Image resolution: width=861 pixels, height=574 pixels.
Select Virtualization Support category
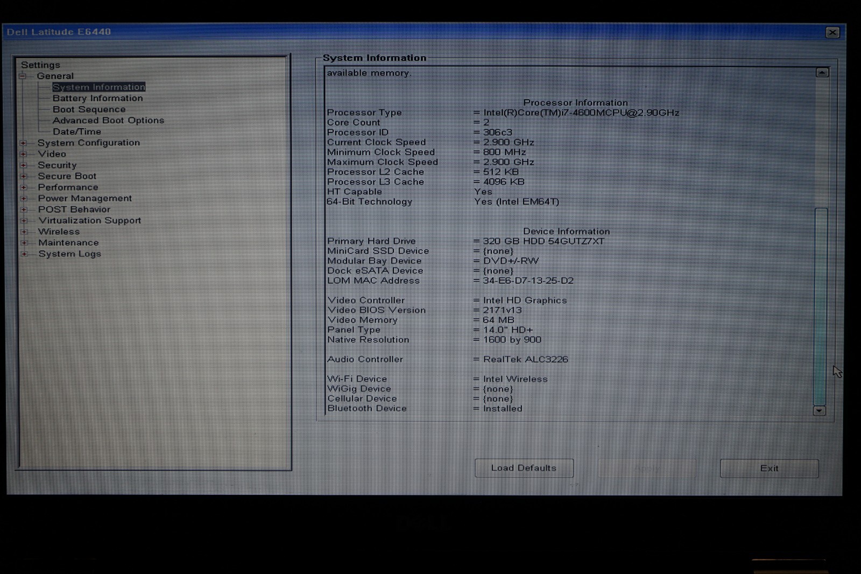(90, 221)
